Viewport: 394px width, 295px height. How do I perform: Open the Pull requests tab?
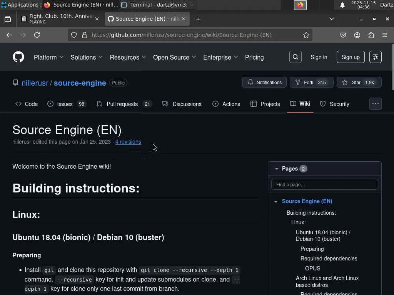123,104
